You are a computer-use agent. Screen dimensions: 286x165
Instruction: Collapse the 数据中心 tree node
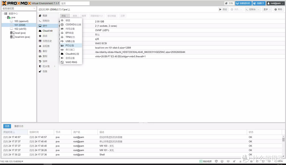tap(3, 13)
